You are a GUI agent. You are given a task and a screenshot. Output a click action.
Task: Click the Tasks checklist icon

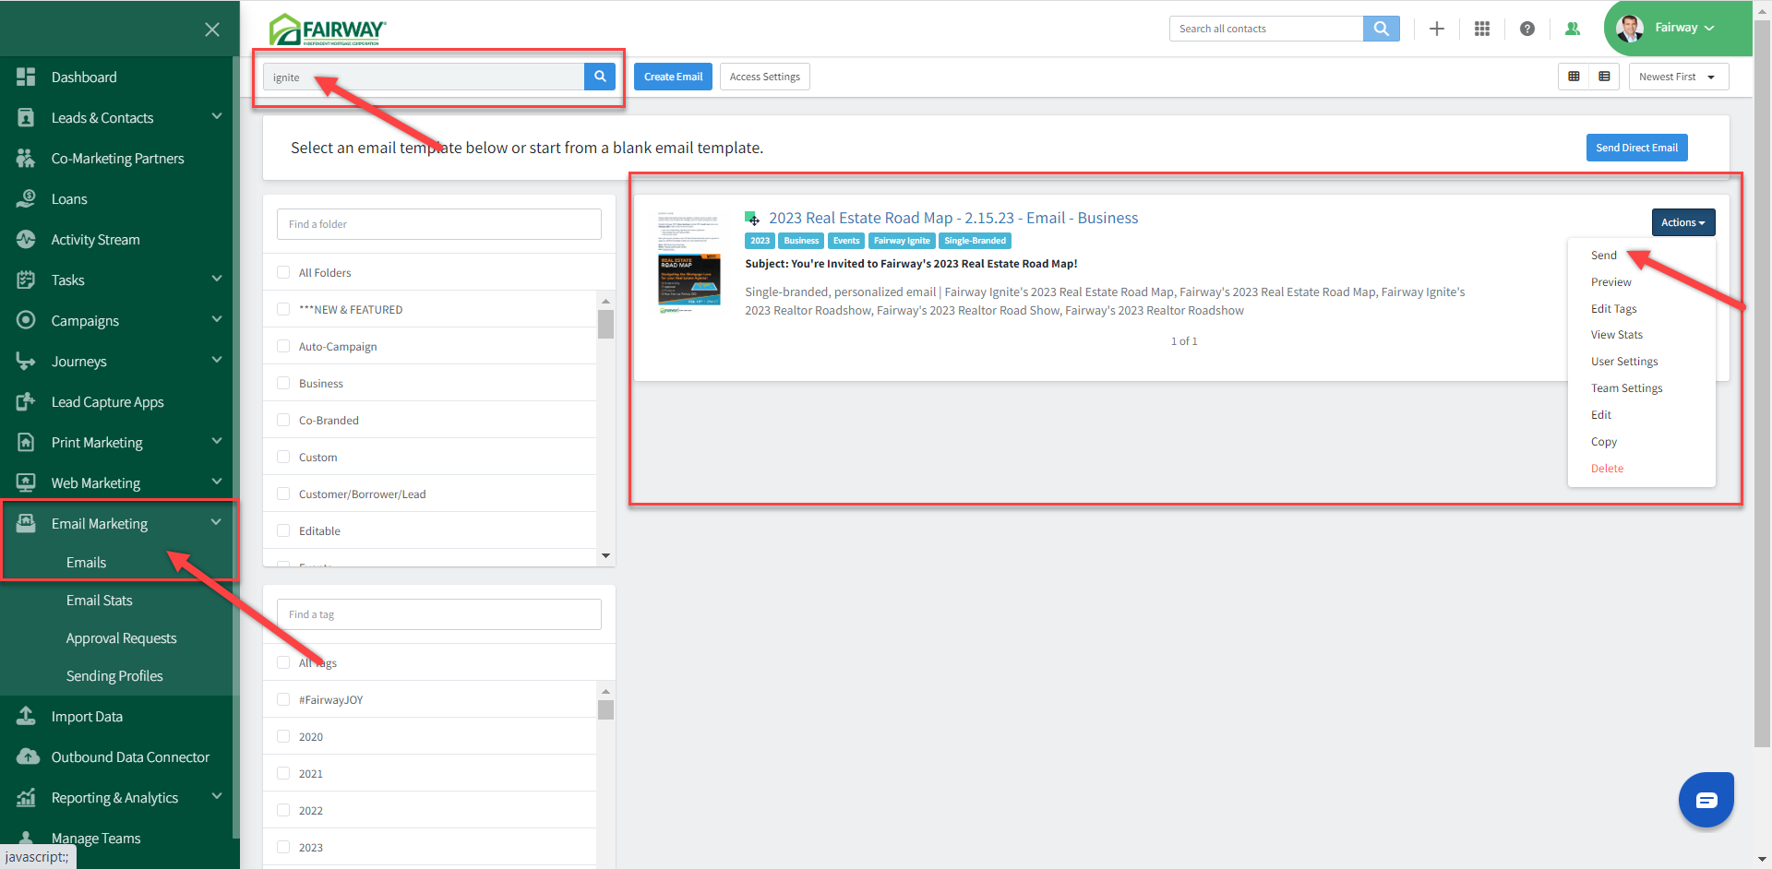coord(26,280)
